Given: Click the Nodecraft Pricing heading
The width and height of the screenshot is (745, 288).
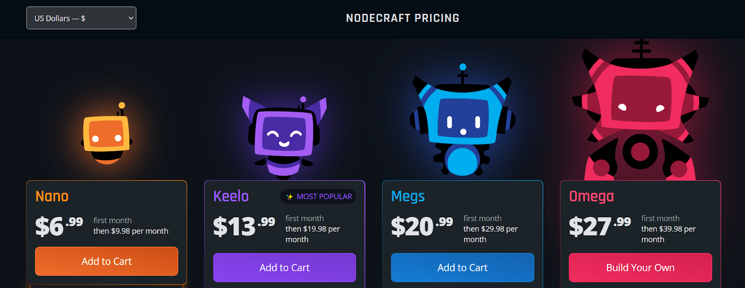Looking at the screenshot, I should pos(403,18).
